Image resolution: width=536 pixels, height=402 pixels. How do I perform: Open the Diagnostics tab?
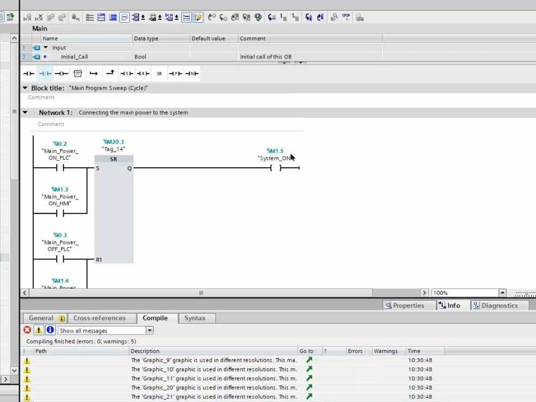coord(500,305)
